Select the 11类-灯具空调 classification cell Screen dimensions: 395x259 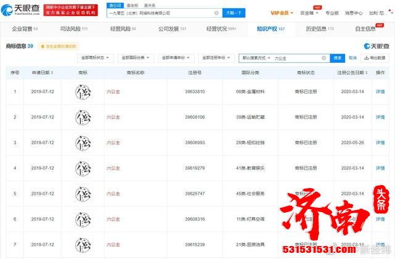pos(250,220)
